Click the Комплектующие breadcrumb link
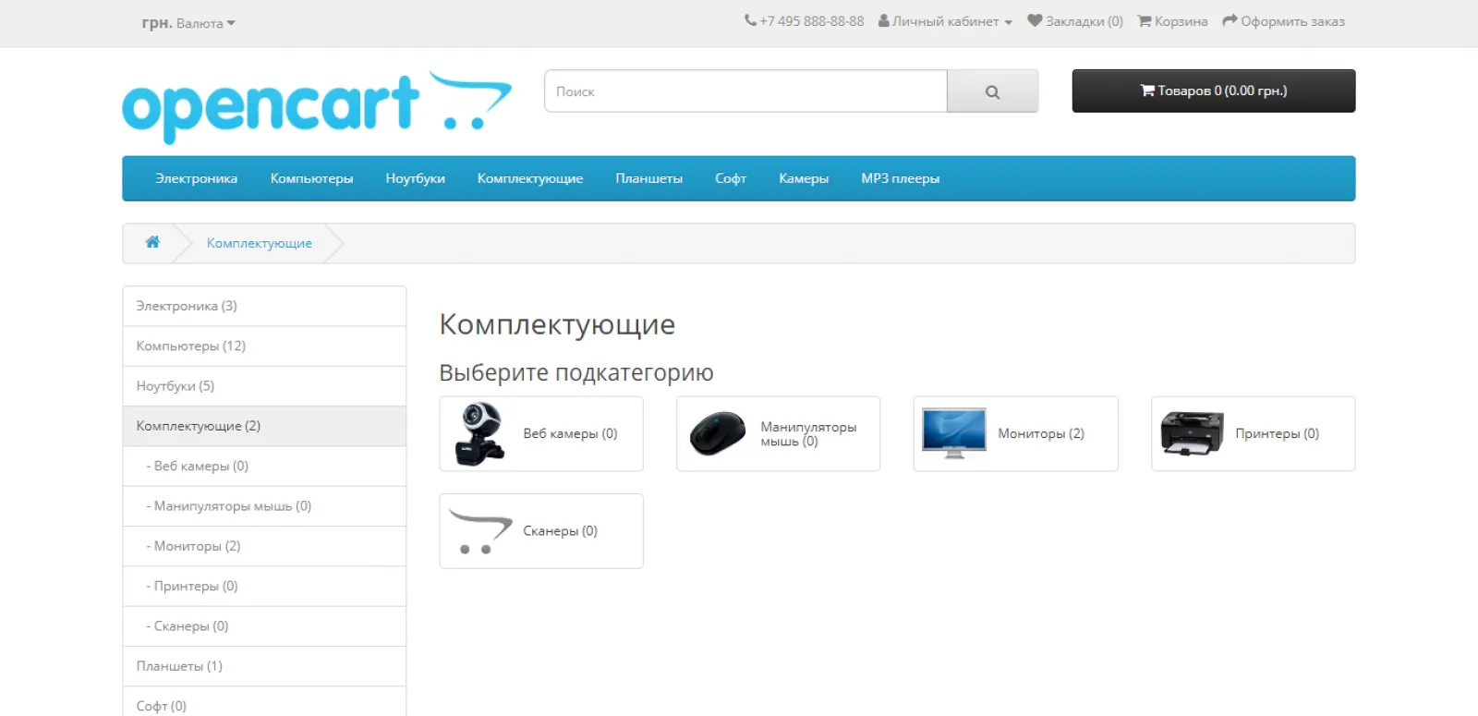1478x716 pixels. coord(259,243)
